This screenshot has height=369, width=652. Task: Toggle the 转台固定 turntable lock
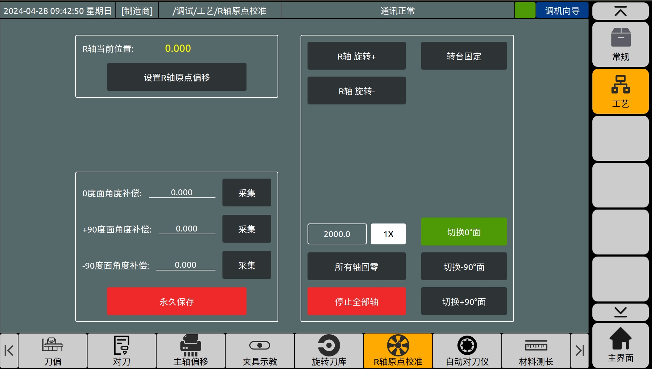[x=464, y=56]
